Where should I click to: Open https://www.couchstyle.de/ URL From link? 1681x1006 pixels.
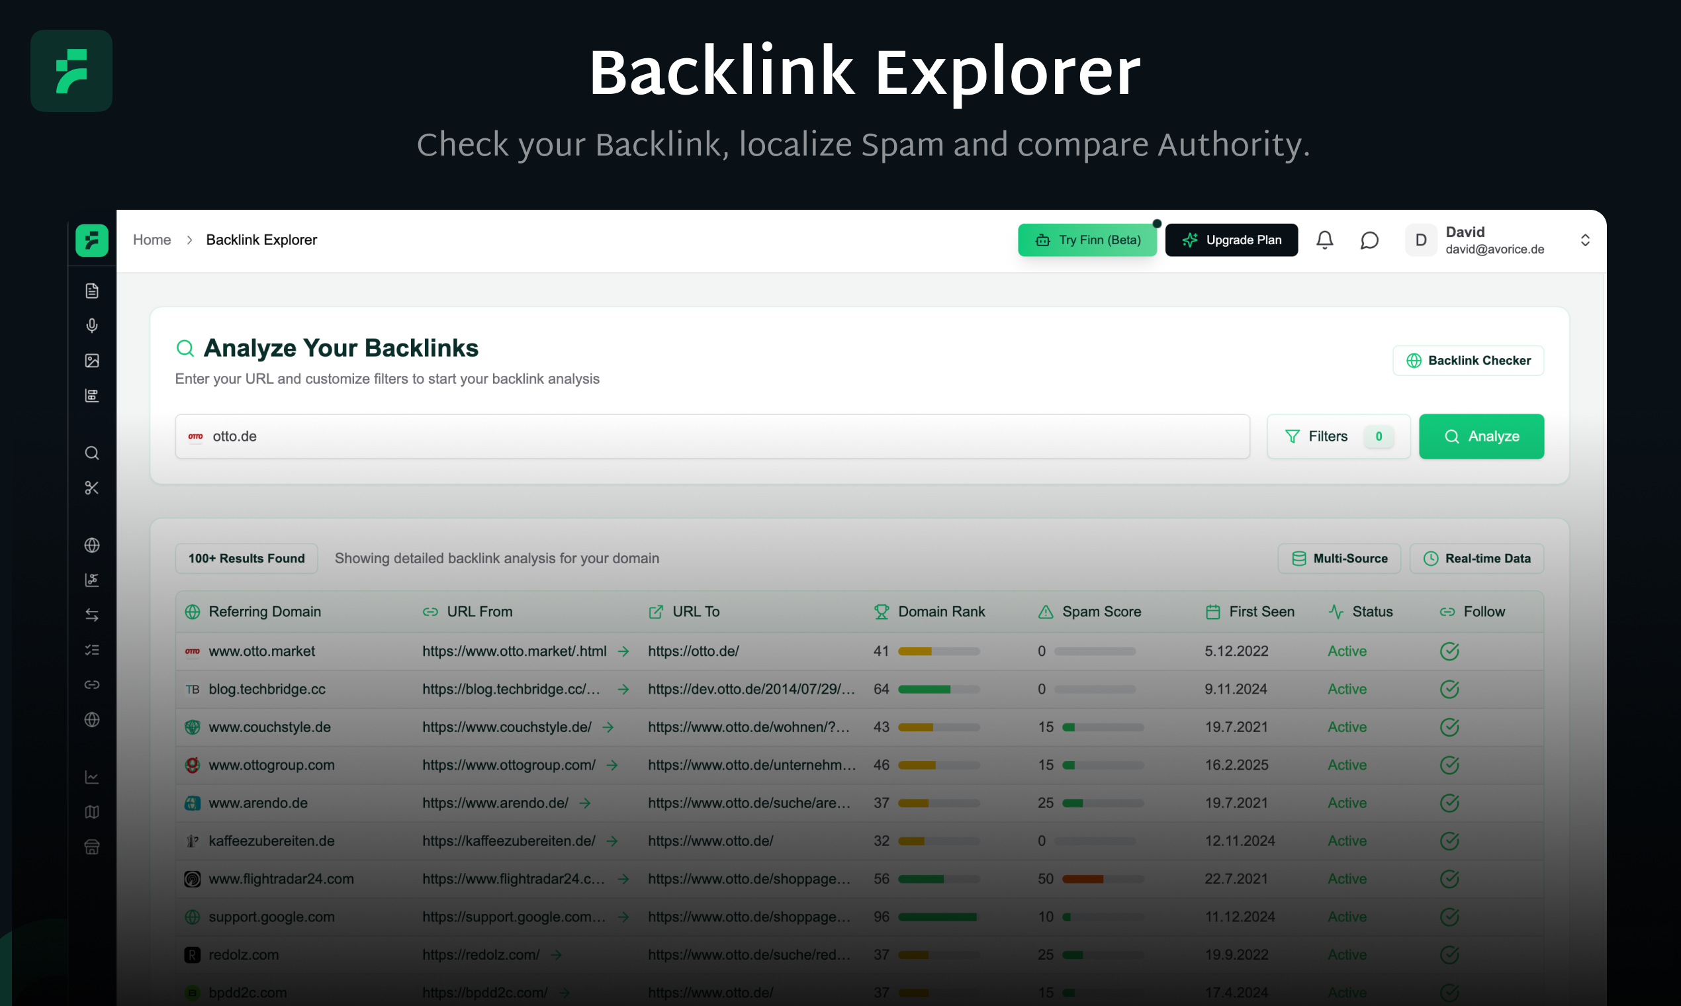pos(506,727)
